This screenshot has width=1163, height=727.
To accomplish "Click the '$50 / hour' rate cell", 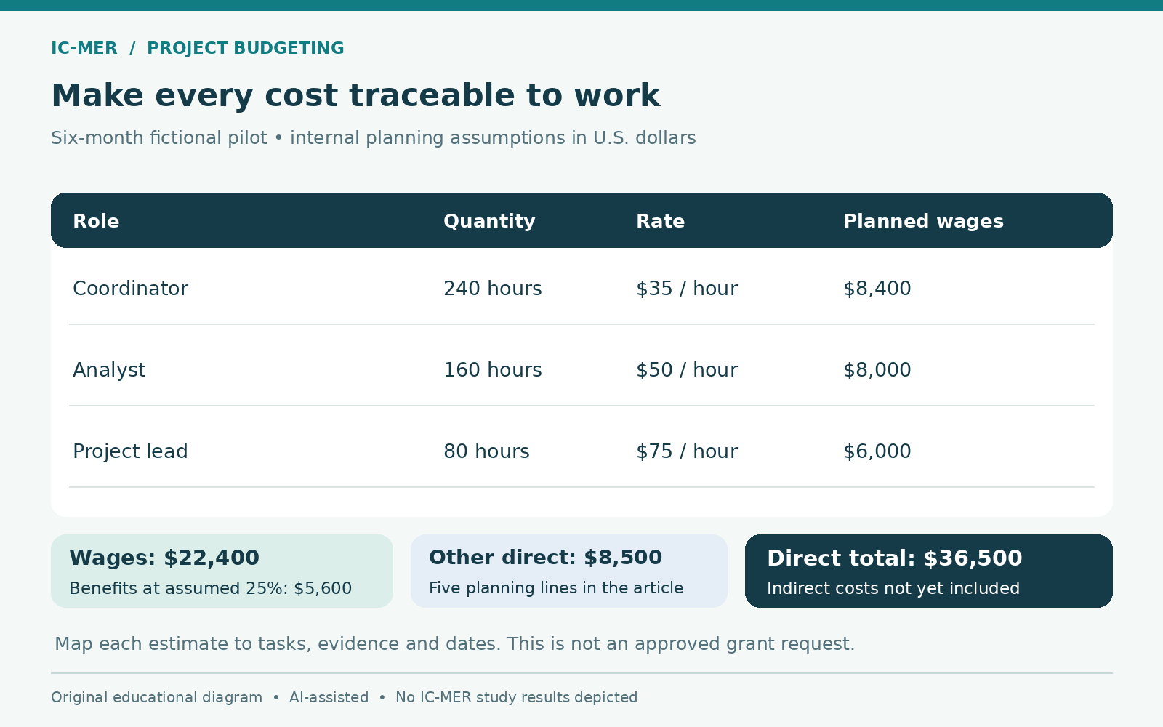I will [687, 370].
